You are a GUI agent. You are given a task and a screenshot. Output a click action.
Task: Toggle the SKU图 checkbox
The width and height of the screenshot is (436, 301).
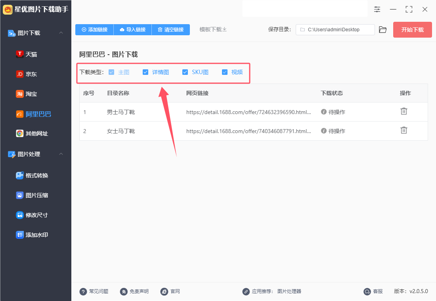tap(185, 72)
